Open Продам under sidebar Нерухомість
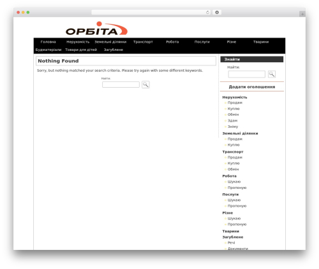Image resolution: width=319 pixels, height=269 pixels. (x=235, y=102)
